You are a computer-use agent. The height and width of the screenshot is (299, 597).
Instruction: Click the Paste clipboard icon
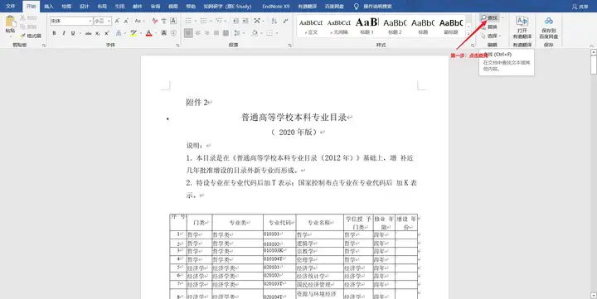pyautogui.click(x=10, y=22)
